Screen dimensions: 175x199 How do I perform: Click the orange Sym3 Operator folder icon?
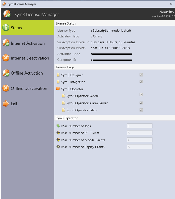click(58, 89)
